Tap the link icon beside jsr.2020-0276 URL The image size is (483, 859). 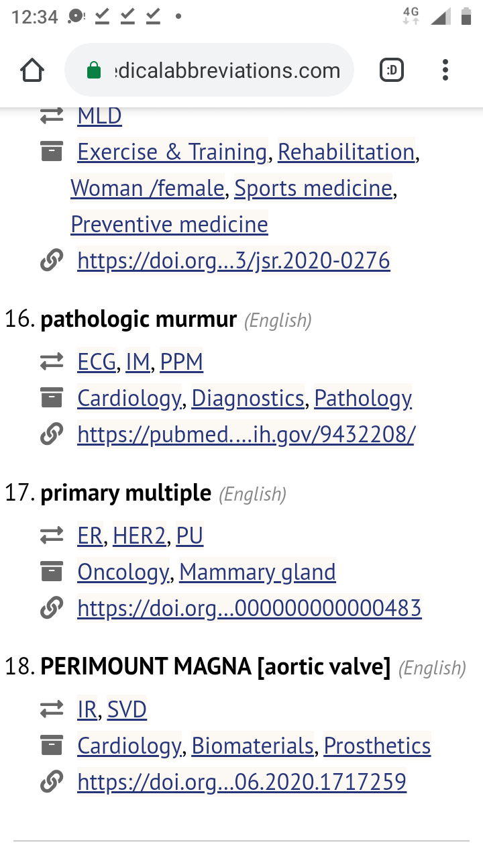pos(52,260)
